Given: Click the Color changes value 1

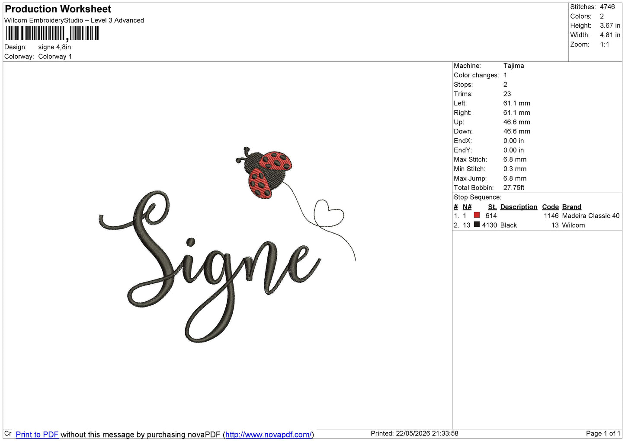Looking at the screenshot, I should [x=505, y=75].
